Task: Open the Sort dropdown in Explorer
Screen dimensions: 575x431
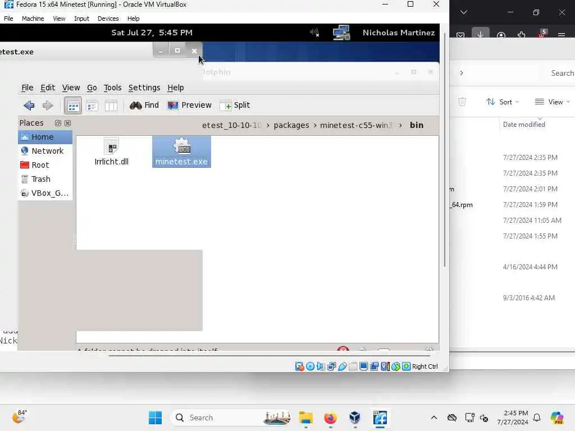Action: 503,102
